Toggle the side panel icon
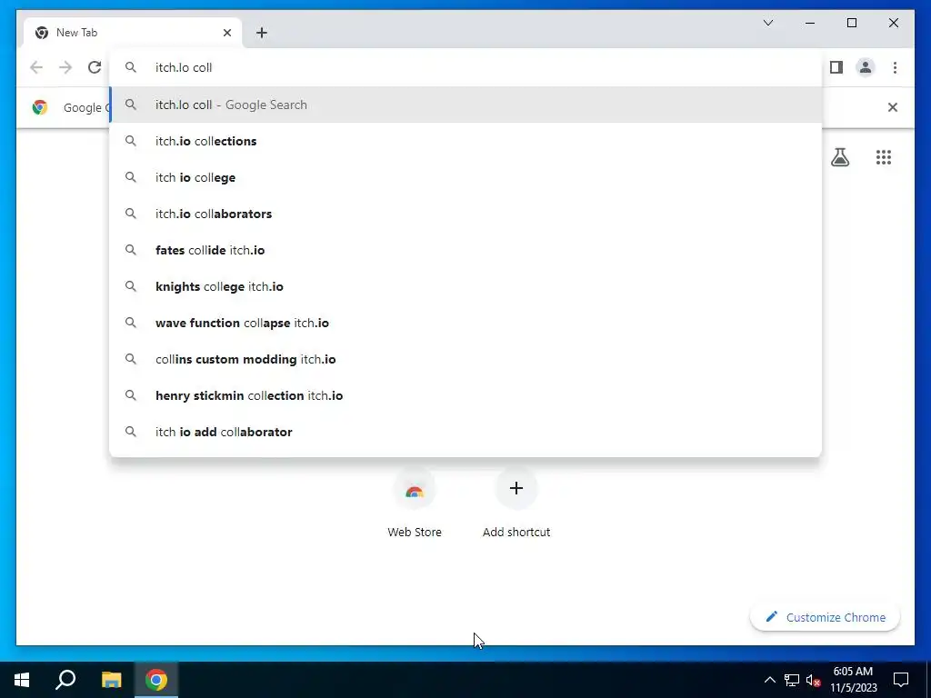Viewport: 931px width, 698px height. [836, 67]
